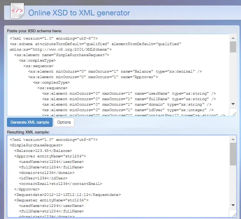The height and width of the screenshot is (219, 241).
Task: Click the XML sample scrollbar up arrow
Action: pyautogui.click(x=233, y=139)
